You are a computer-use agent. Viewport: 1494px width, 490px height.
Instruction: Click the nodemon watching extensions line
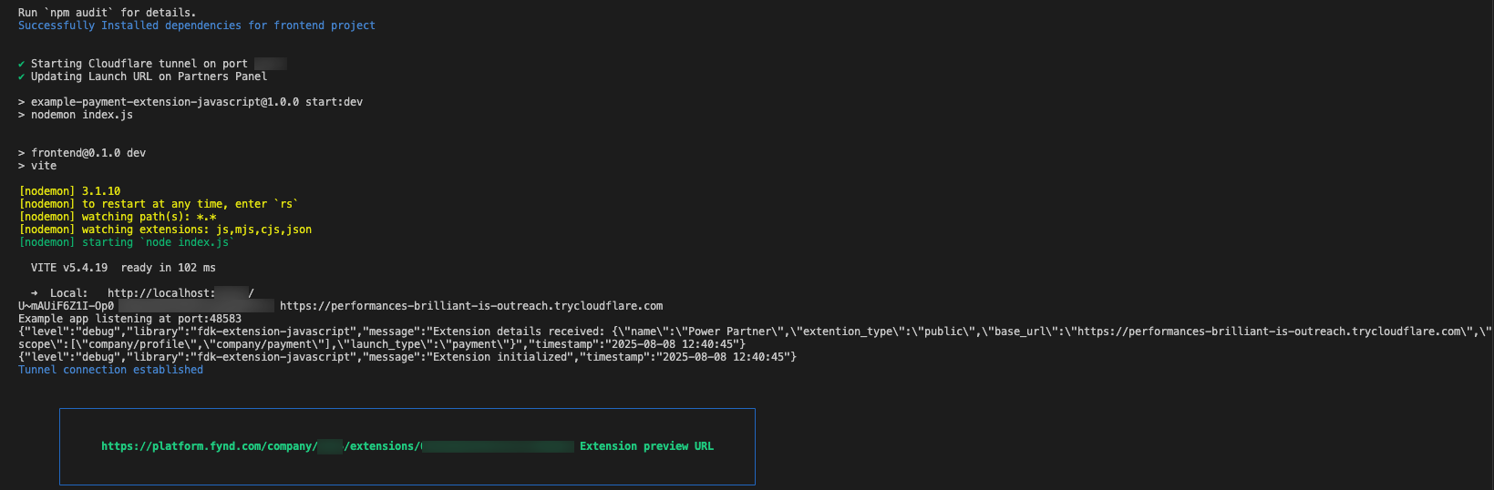click(165, 230)
